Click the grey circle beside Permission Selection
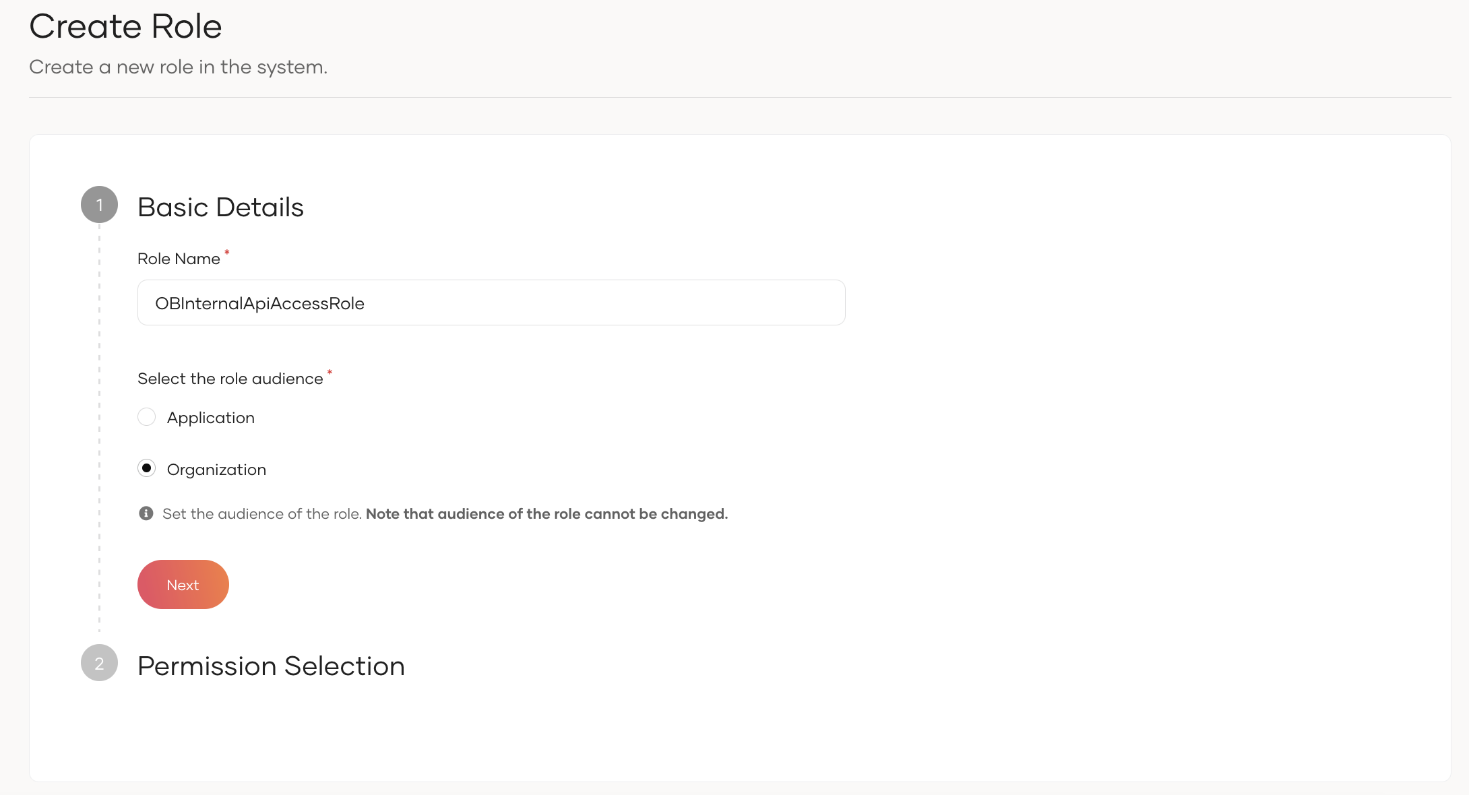 pyautogui.click(x=100, y=664)
